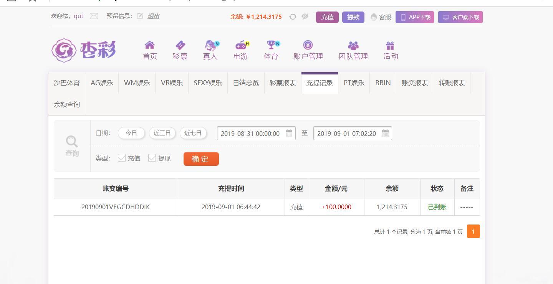This screenshot has width=553, height=284.
Task: Click the amount cell +100.0000
Action: pyautogui.click(x=336, y=207)
